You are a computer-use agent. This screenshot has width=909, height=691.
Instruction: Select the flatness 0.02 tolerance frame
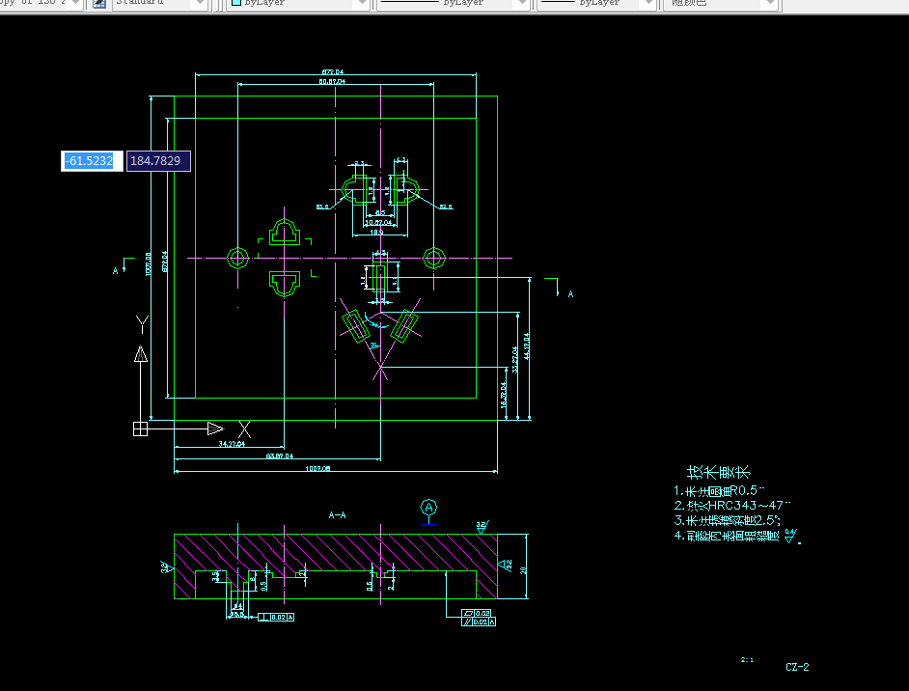tap(477, 614)
